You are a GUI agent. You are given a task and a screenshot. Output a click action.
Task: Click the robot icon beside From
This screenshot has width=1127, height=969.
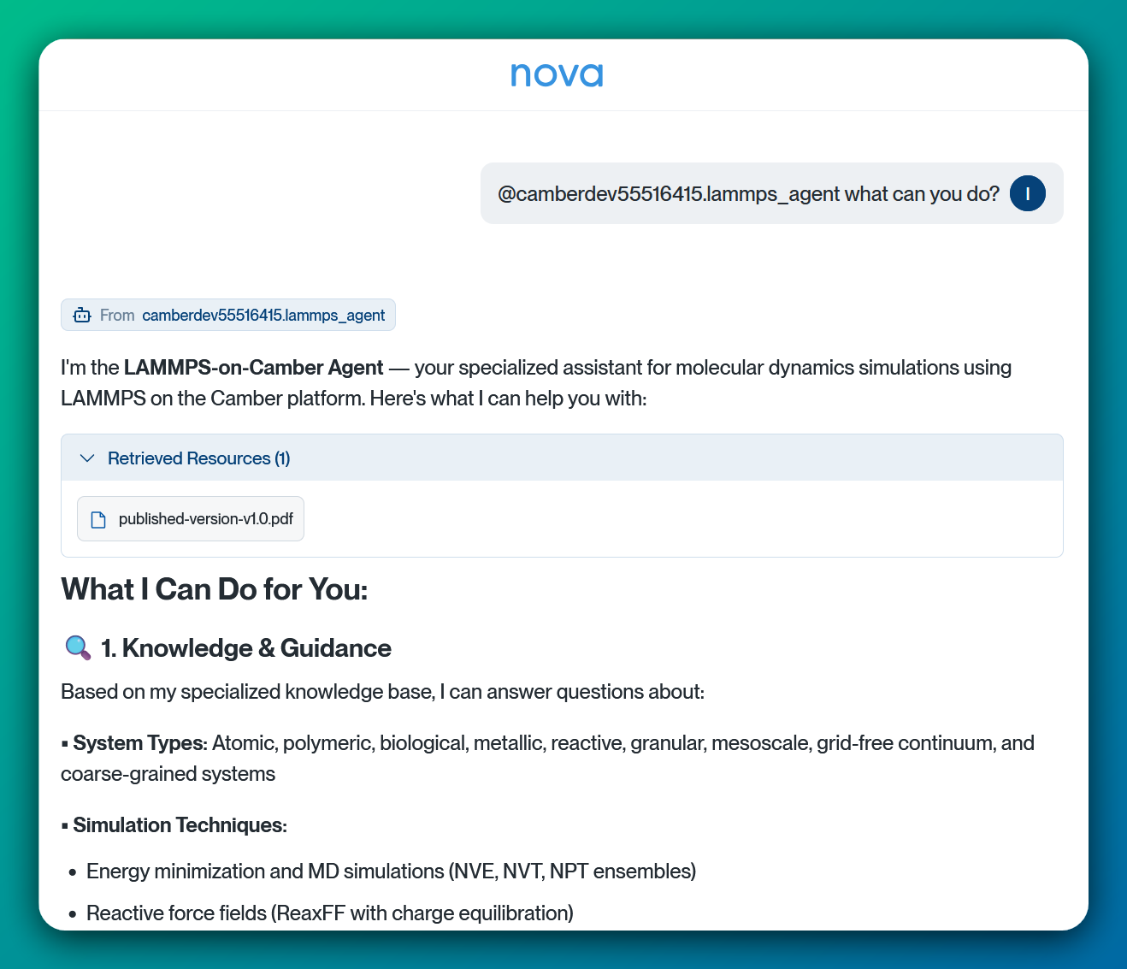pyautogui.click(x=82, y=316)
